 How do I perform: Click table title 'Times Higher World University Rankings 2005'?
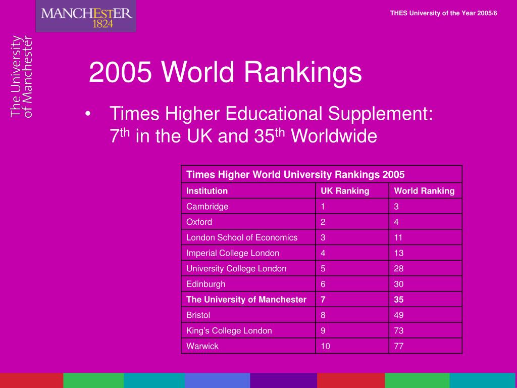[295, 174]
